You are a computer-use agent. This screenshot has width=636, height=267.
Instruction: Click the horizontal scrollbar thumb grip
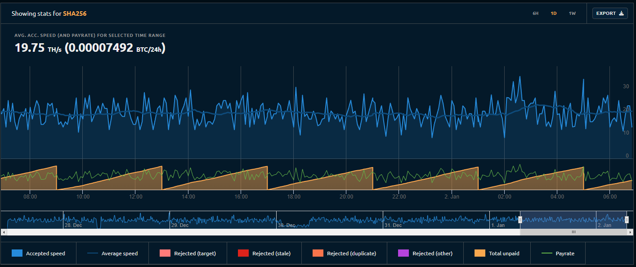(573, 232)
